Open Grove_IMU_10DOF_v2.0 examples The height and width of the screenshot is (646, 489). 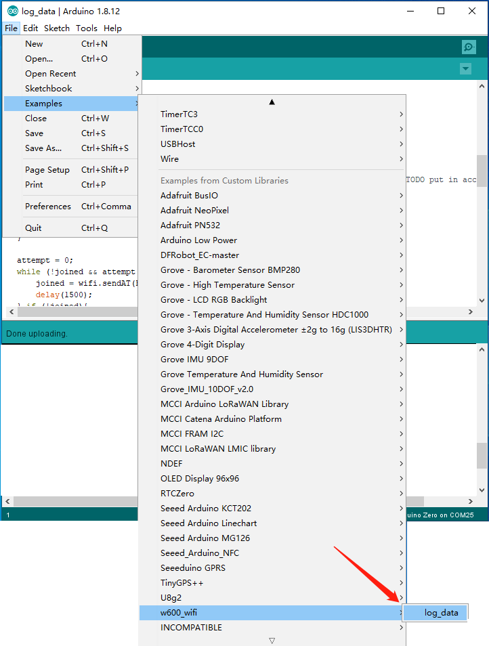272,389
